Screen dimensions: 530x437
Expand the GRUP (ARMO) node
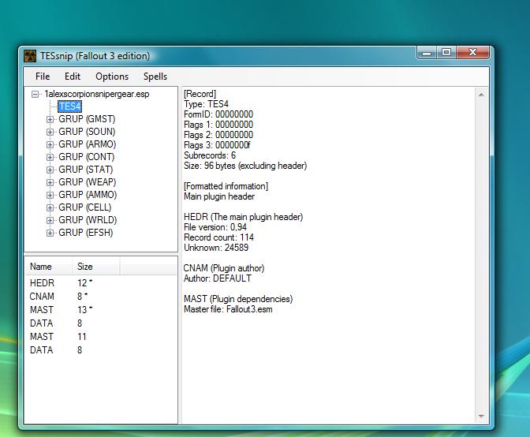coord(50,144)
